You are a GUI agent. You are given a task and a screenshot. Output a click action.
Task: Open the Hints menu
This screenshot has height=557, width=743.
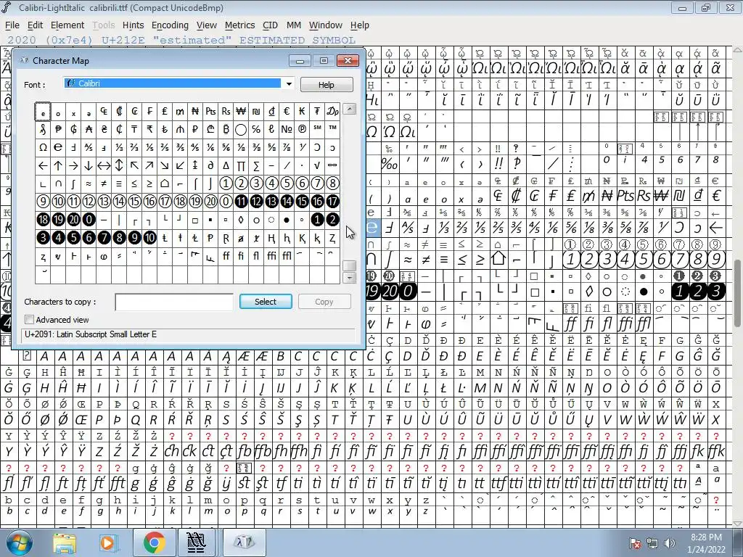[134, 25]
